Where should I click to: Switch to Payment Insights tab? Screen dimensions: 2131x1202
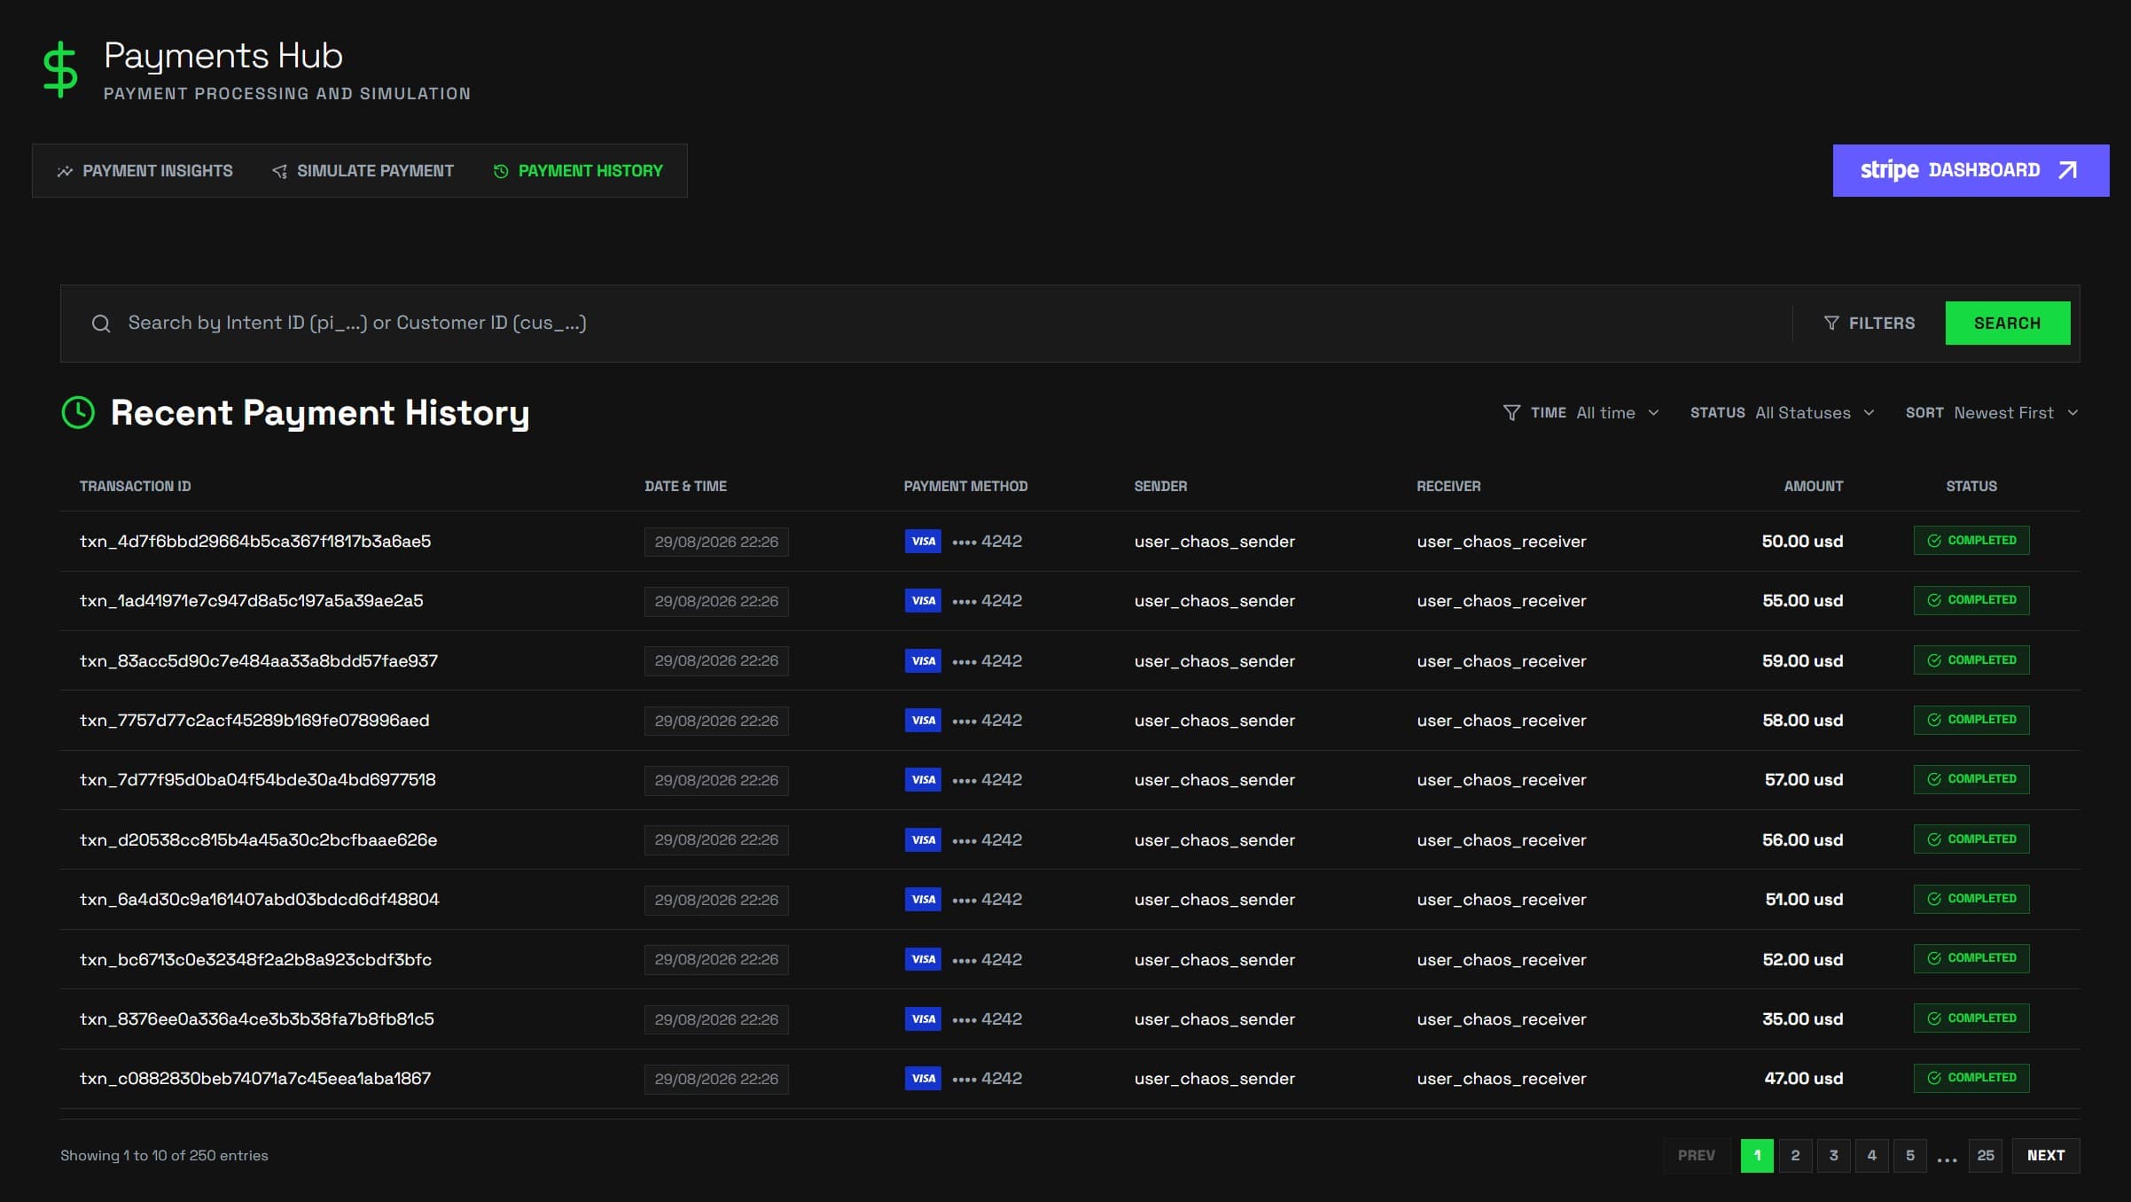tap(145, 171)
